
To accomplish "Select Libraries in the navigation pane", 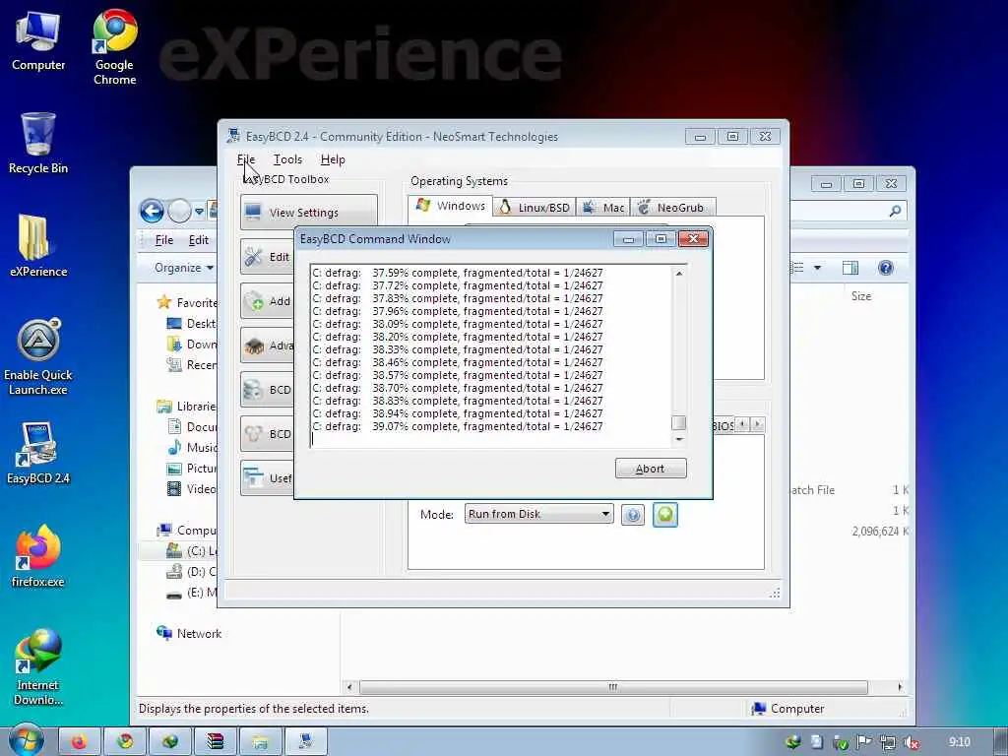I will pyautogui.click(x=186, y=407).
